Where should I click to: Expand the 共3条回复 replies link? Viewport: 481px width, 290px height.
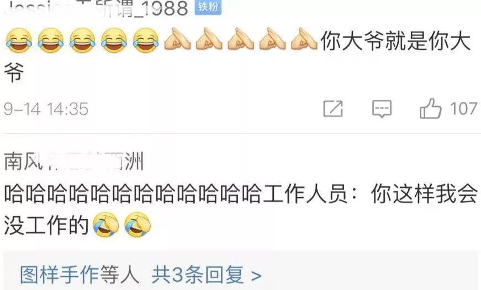[207, 275]
